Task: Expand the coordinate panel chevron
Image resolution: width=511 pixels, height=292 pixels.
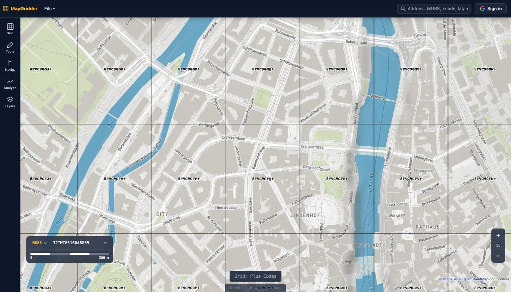Action: [x=105, y=243]
